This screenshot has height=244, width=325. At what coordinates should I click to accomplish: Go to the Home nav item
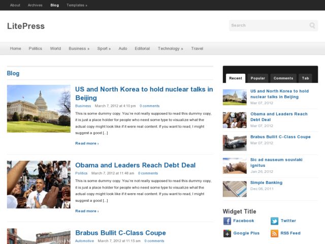[x=16, y=49]
